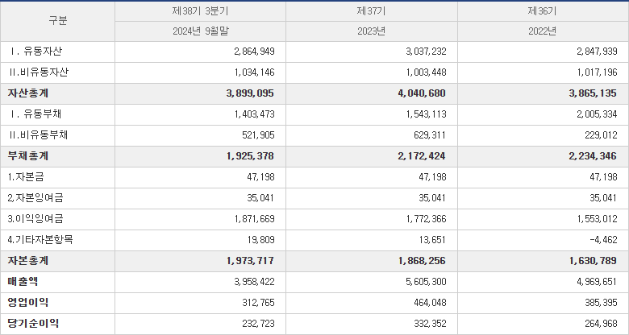629x335 pixels.
Task: Click the 유동자산 value 2,864,949
Action: click(x=254, y=52)
